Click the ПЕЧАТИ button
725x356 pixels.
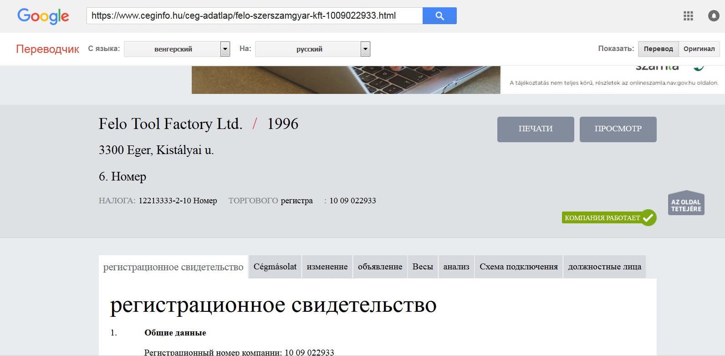536,129
